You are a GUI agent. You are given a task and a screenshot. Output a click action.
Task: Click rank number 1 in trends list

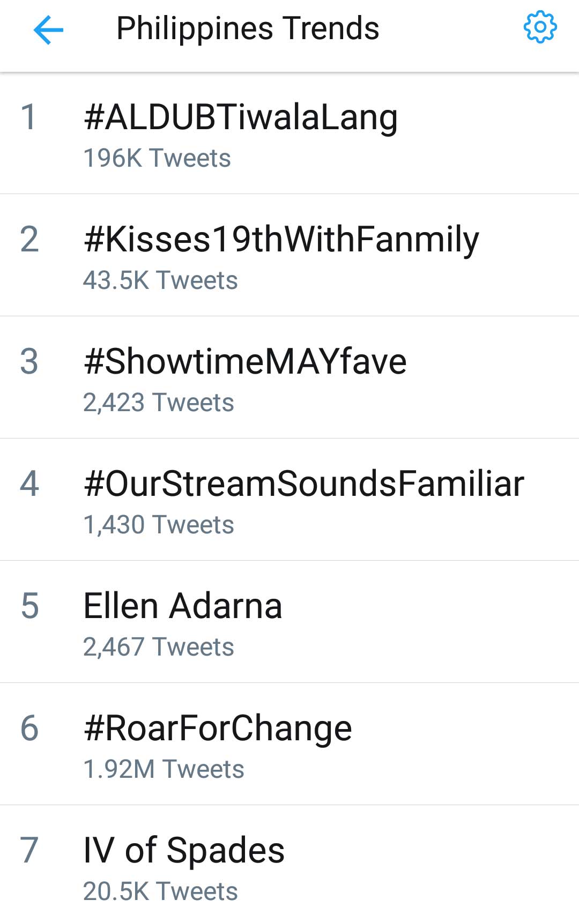click(29, 117)
